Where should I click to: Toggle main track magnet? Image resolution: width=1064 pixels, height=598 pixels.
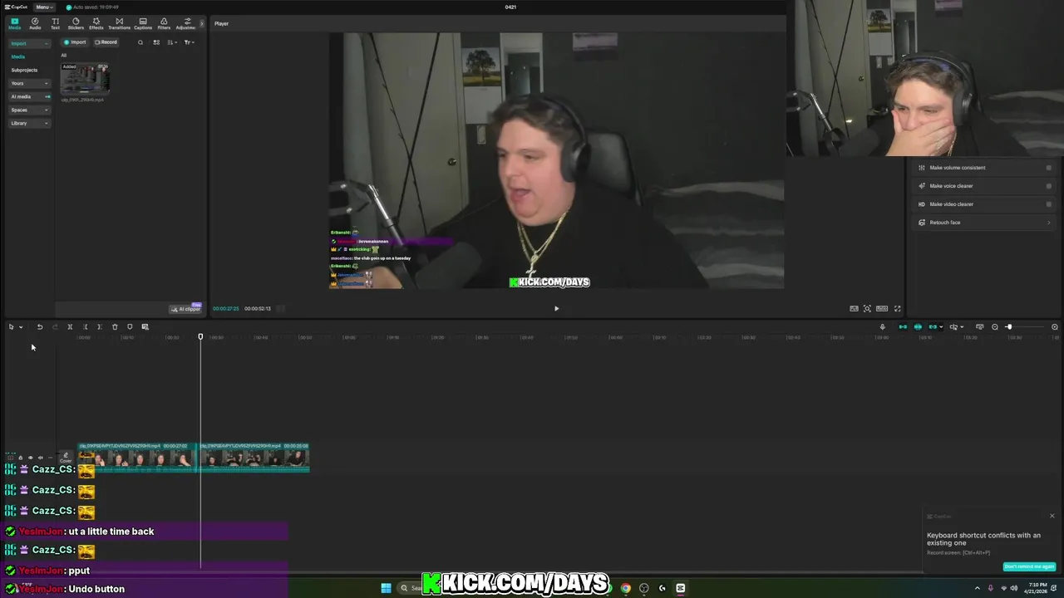[x=903, y=327]
